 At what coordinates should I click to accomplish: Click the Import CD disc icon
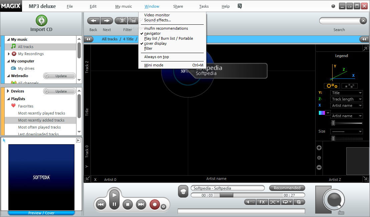click(41, 20)
